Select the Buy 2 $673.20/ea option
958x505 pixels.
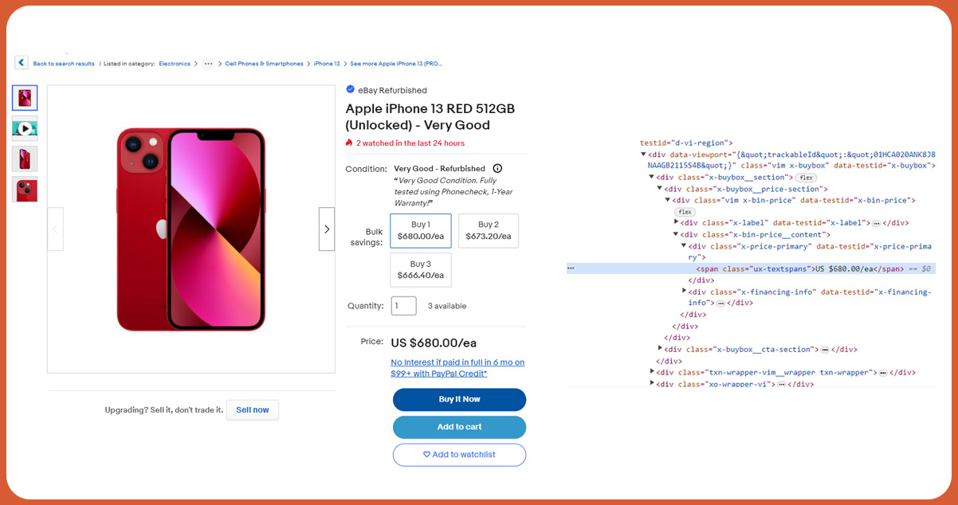[488, 231]
